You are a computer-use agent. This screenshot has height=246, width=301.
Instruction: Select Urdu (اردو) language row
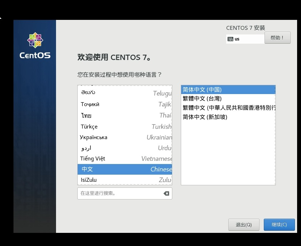(125, 148)
